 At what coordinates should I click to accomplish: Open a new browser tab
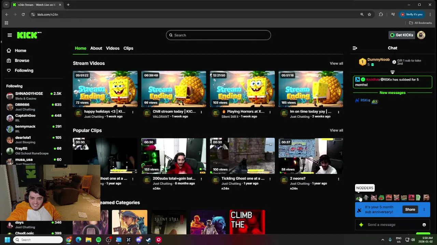pyautogui.click(x=68, y=5)
